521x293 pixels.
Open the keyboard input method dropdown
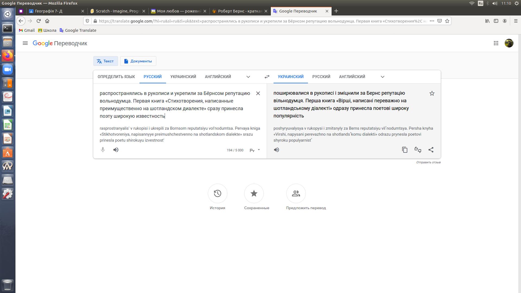tap(259, 150)
